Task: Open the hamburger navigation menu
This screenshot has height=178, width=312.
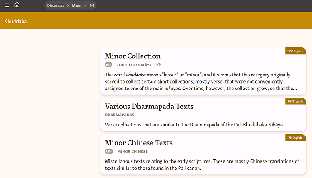Action: coord(7,5)
